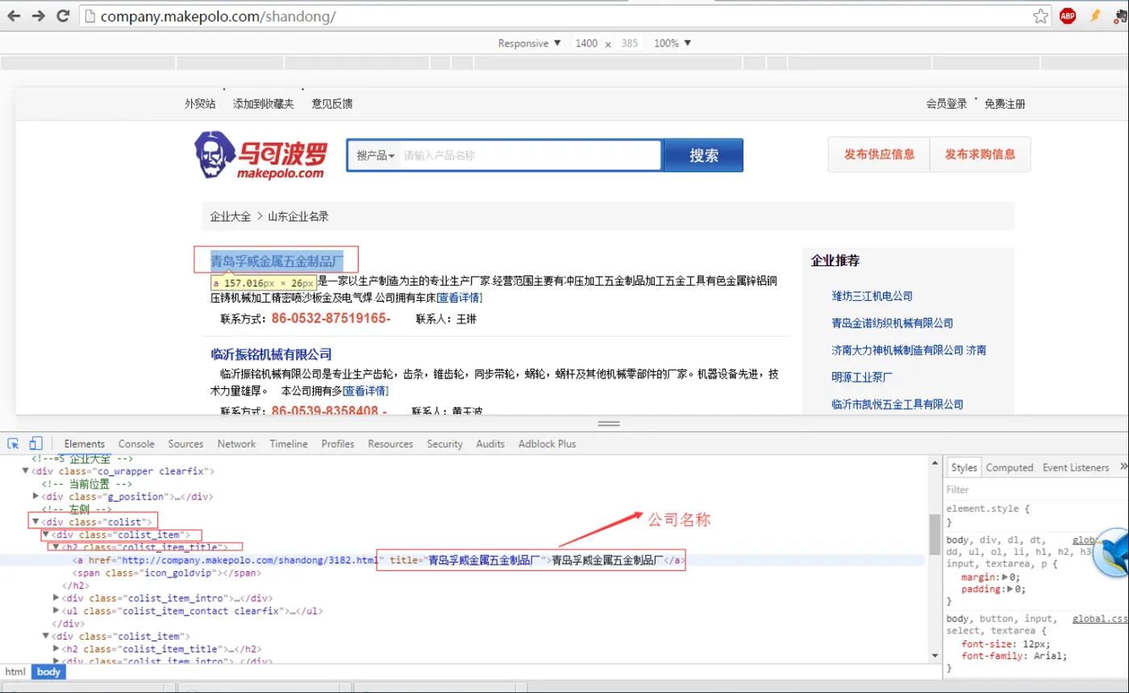
Task: Click the 意见反馈 link
Action: point(332,104)
